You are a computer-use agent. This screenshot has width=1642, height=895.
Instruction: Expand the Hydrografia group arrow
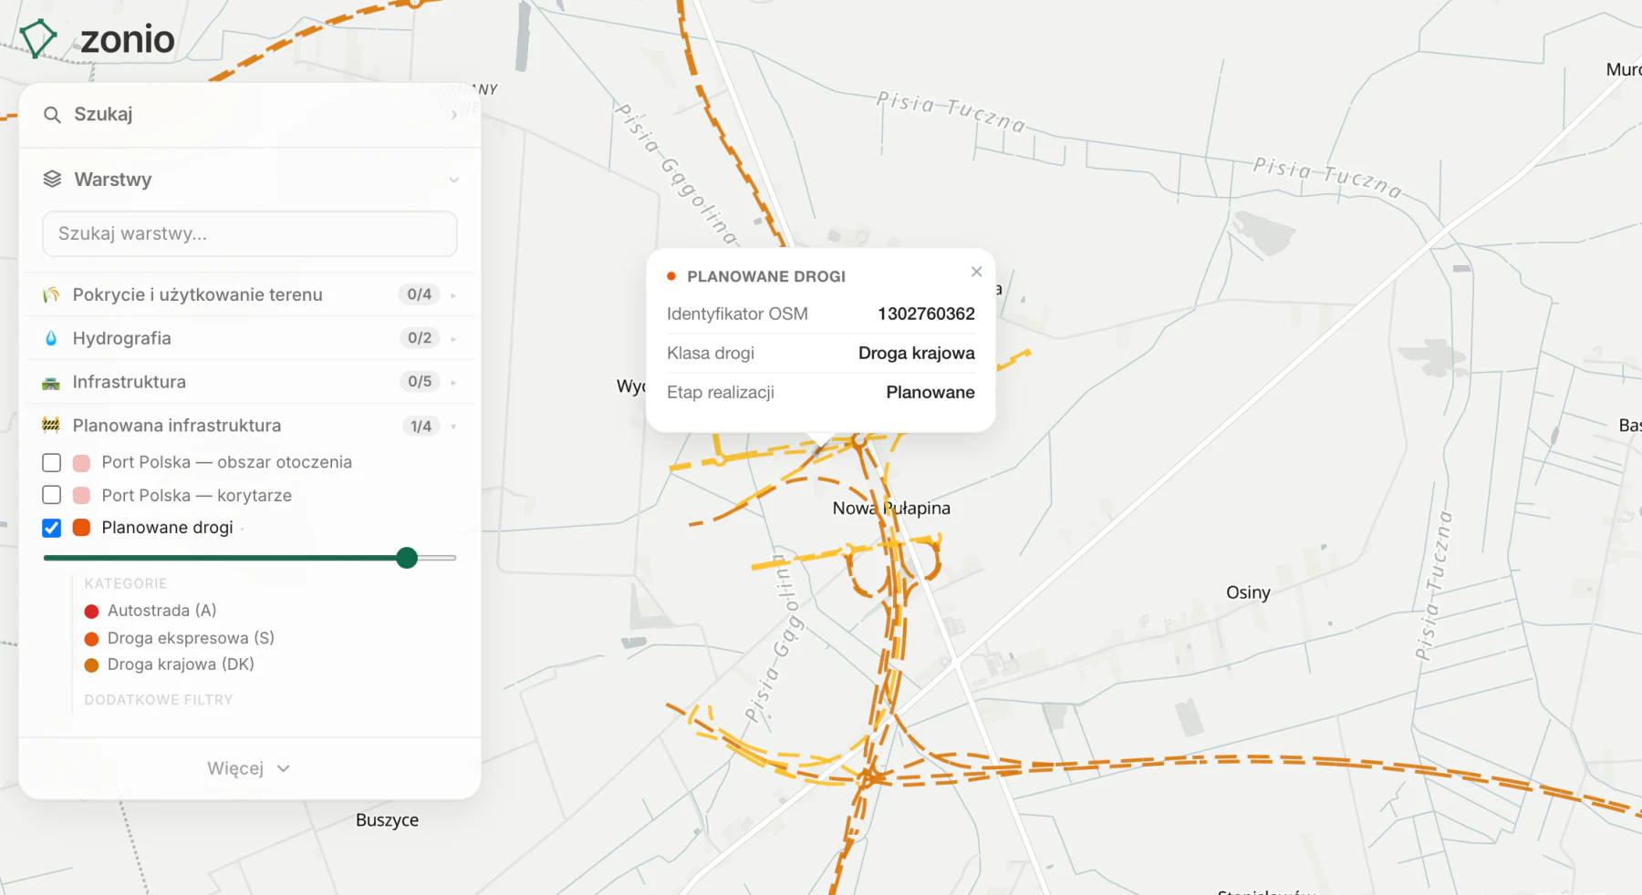(453, 339)
